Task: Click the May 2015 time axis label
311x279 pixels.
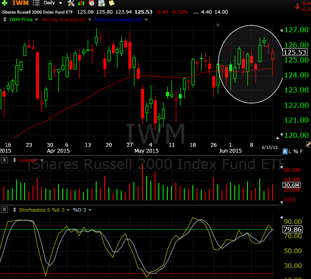Action: 146,151
